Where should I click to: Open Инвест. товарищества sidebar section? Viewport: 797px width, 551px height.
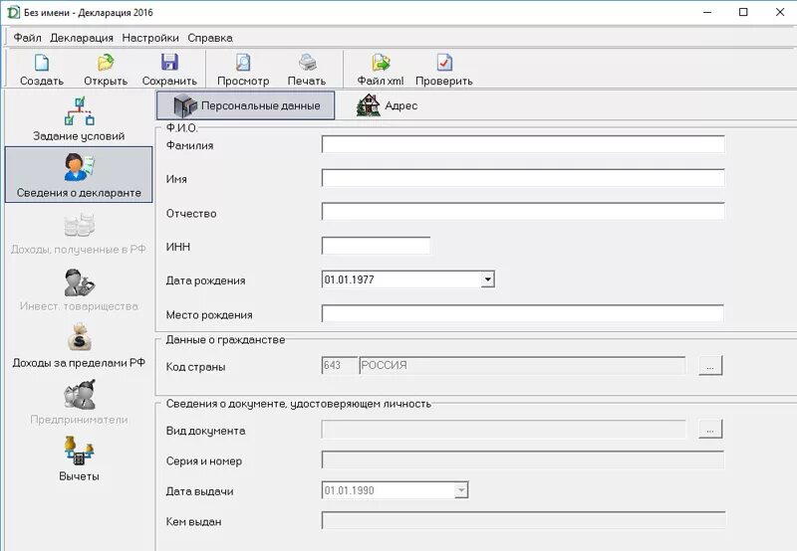point(79,290)
